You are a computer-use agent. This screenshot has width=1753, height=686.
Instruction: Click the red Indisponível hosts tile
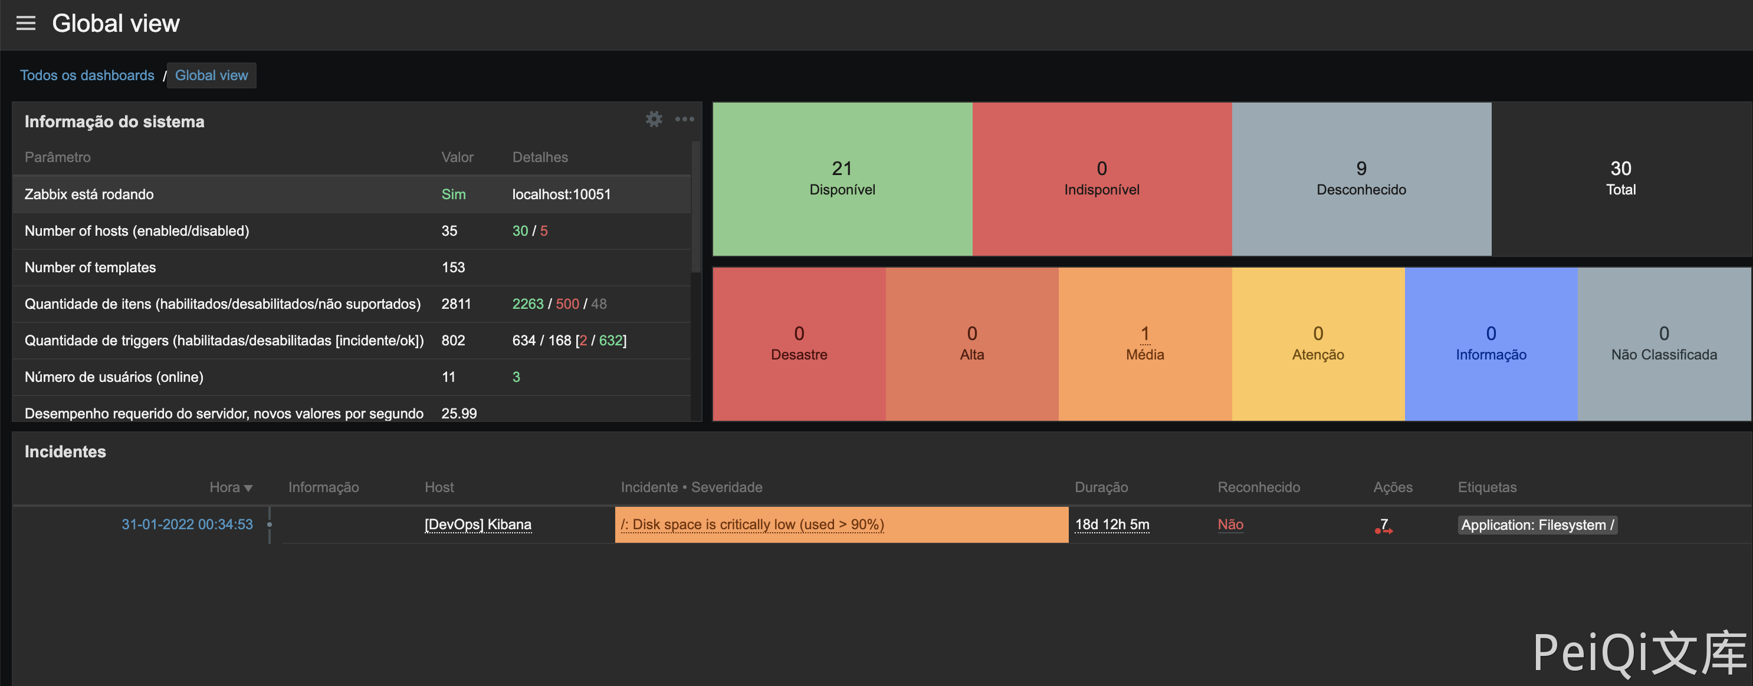1101,179
